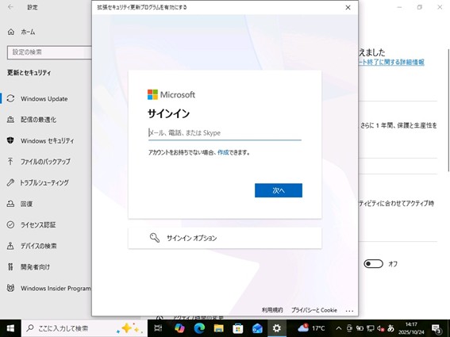
Task: Click the volume icon in system tray
Action: (x=380, y=328)
